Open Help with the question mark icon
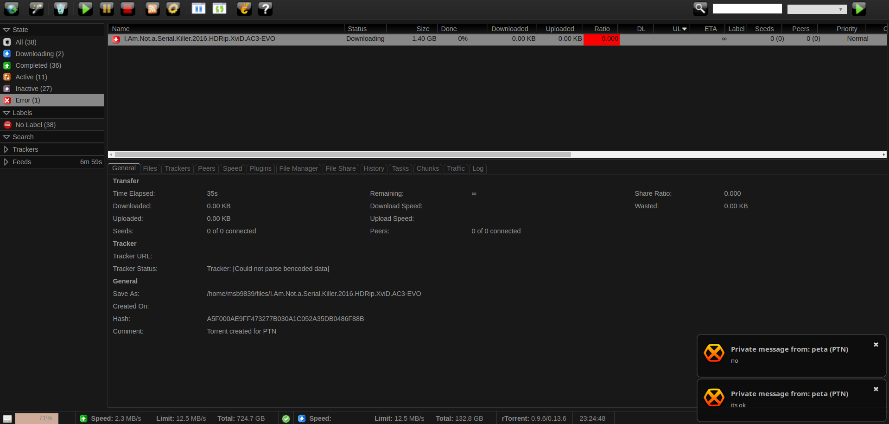889x424 pixels. (265, 8)
